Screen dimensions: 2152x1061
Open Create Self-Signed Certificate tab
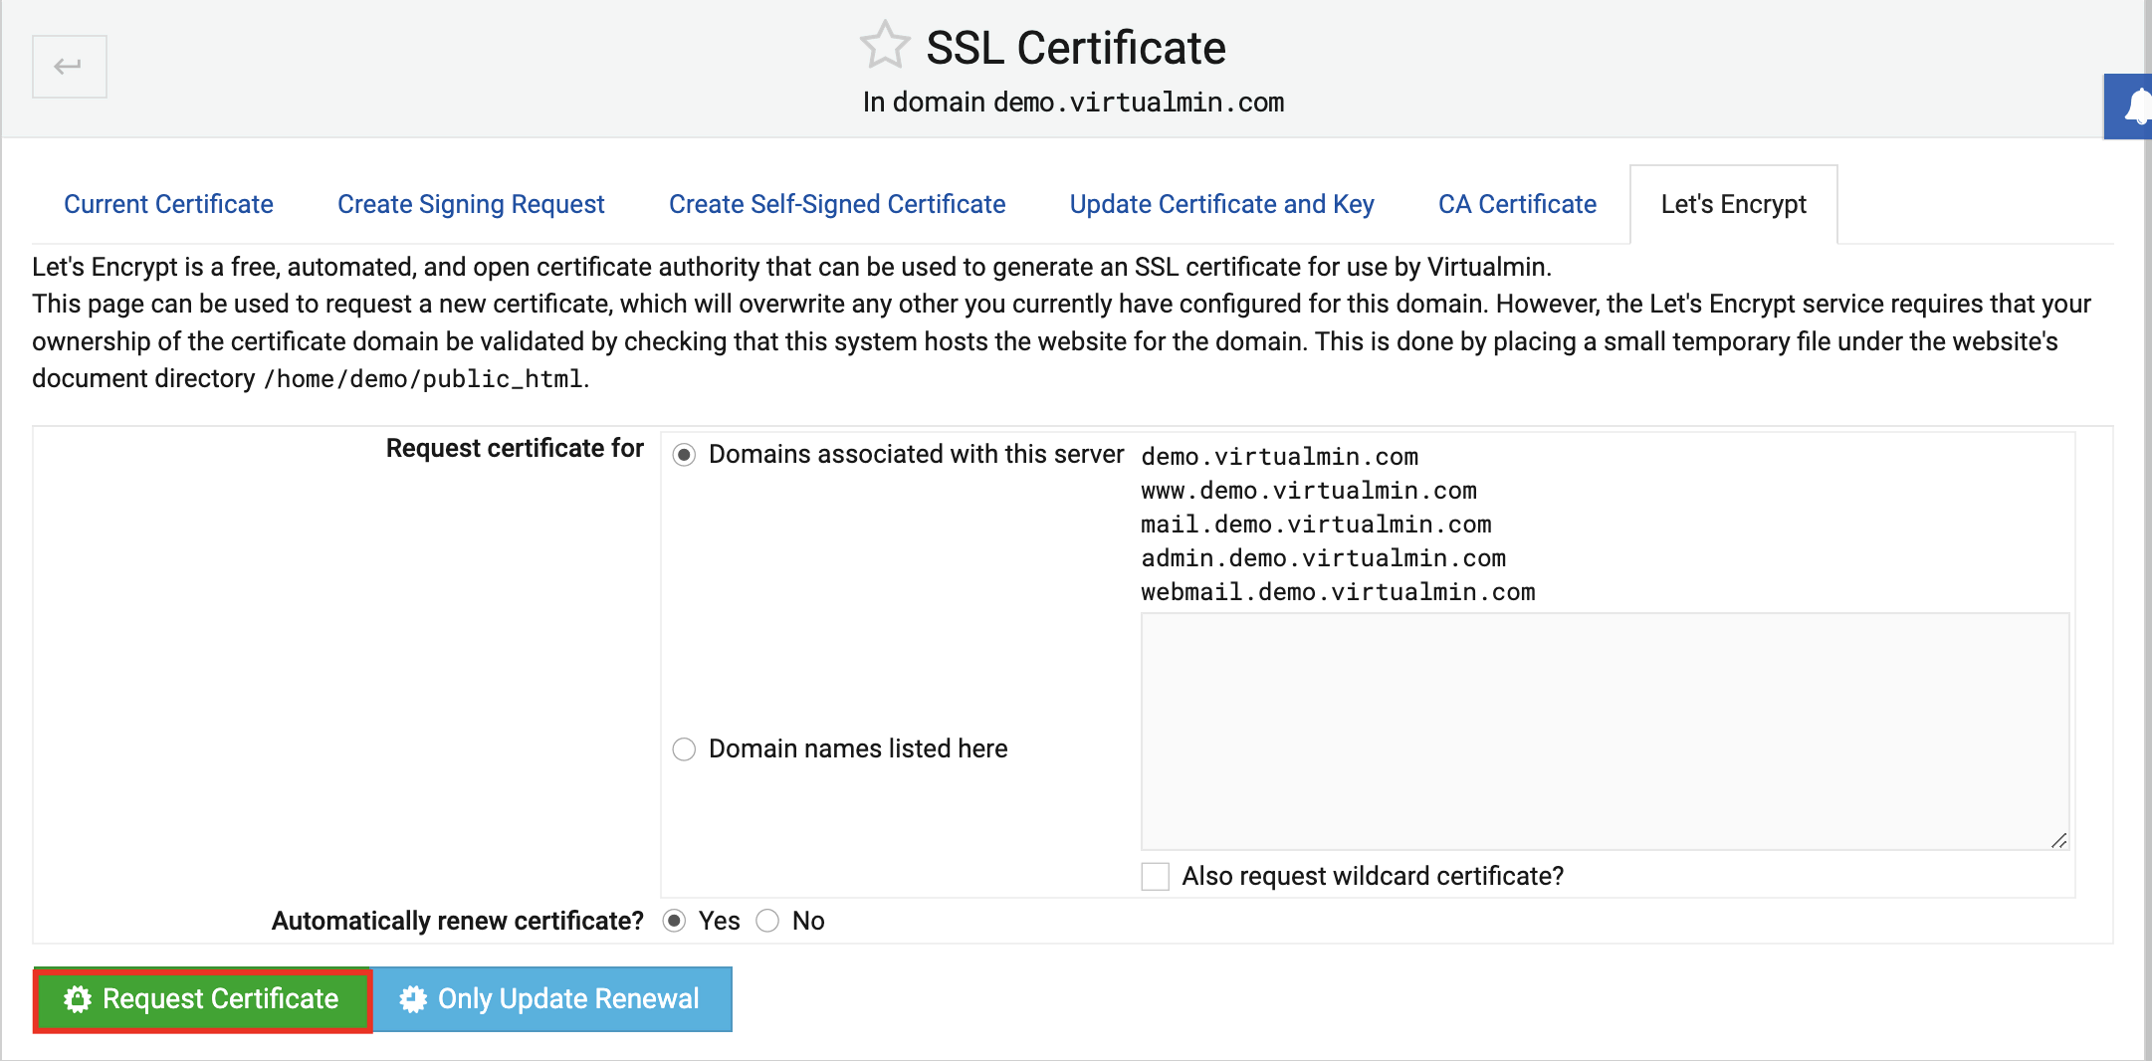(837, 204)
